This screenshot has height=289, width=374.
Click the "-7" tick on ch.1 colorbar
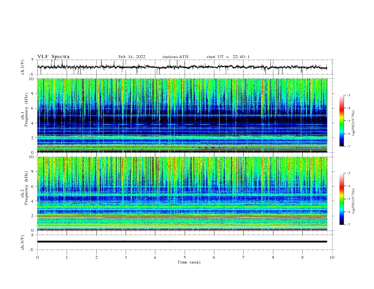[x=348, y=146]
